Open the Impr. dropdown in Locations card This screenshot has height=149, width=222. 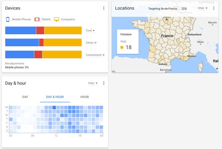pos(203,8)
